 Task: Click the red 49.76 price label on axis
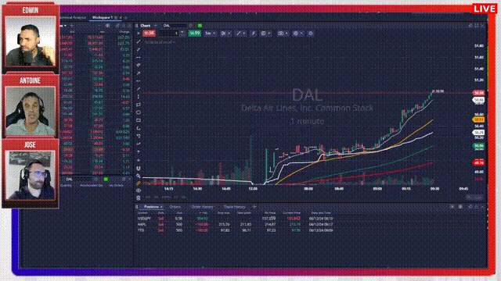pos(478,163)
